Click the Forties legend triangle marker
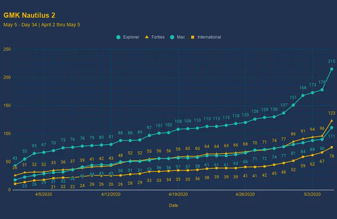The width and height of the screenshot is (337, 219). [x=147, y=37]
